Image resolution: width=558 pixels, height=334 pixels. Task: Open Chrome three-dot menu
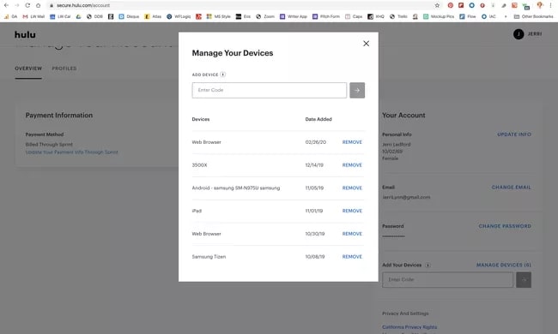pyautogui.click(x=550, y=5)
